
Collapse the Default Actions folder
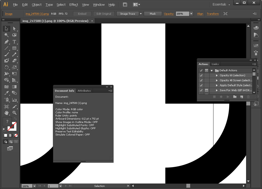(x=212, y=70)
